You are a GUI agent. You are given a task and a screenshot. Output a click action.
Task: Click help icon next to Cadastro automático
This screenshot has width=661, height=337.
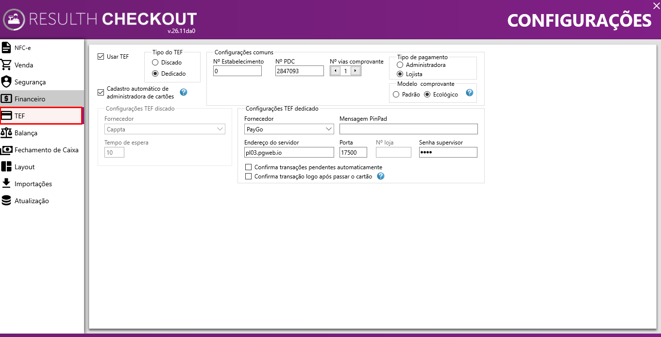point(184,92)
